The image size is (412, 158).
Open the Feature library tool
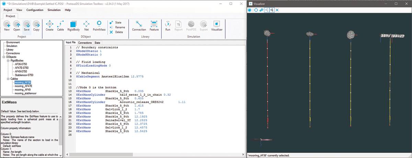point(154,26)
